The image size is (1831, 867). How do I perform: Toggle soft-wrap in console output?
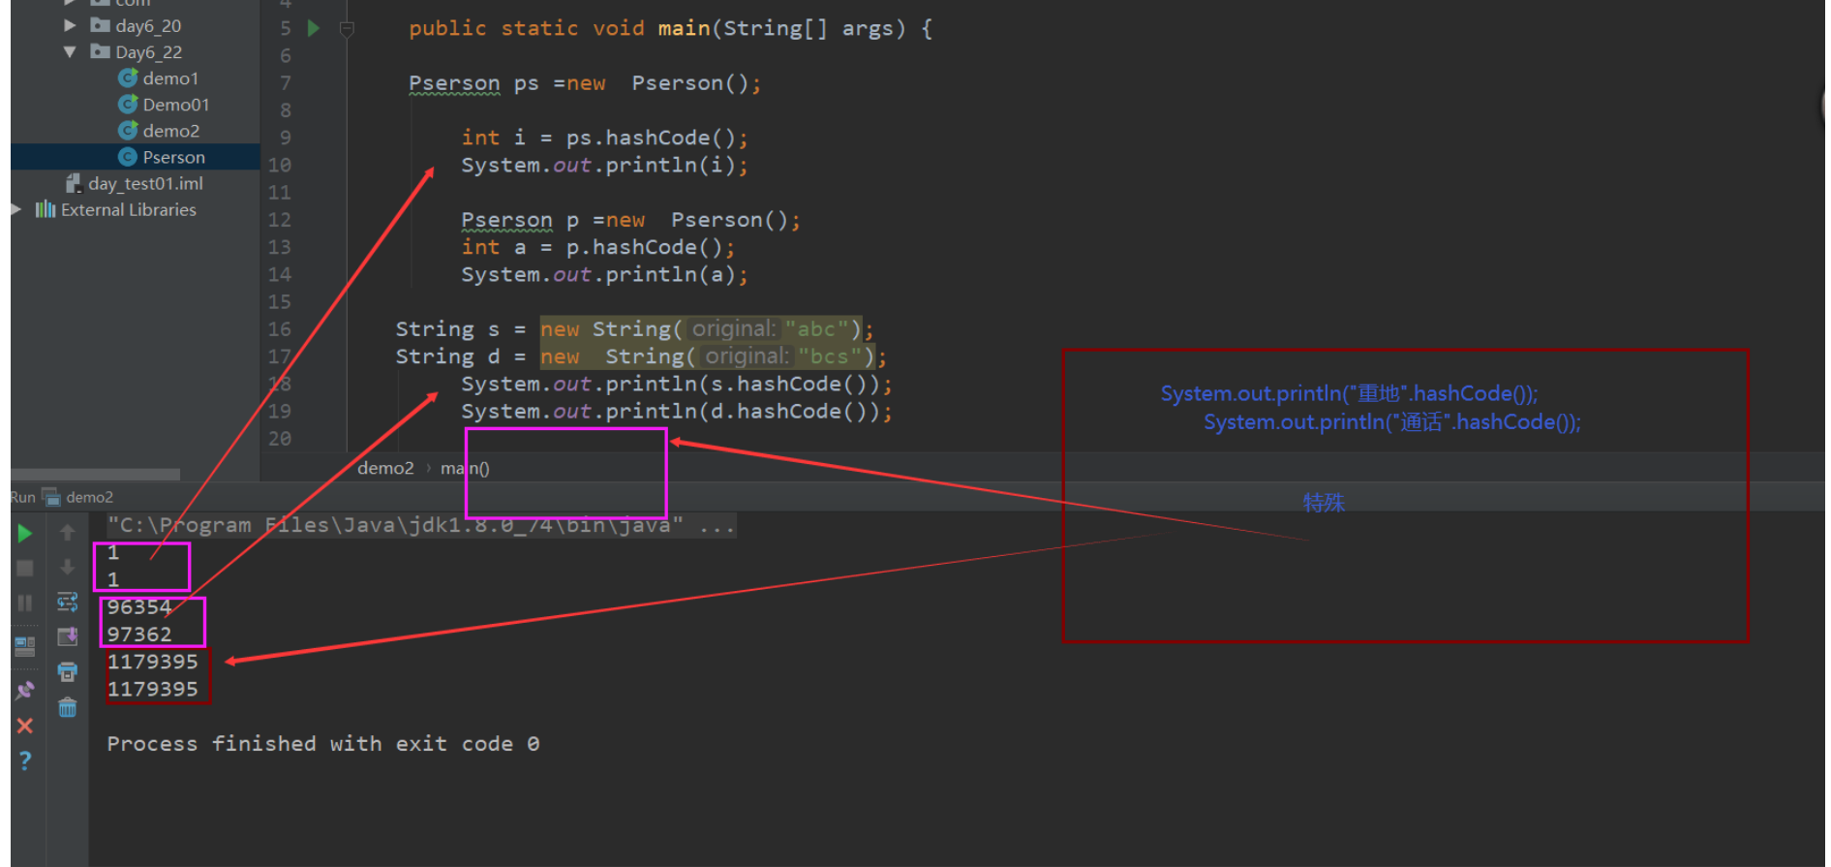[68, 603]
